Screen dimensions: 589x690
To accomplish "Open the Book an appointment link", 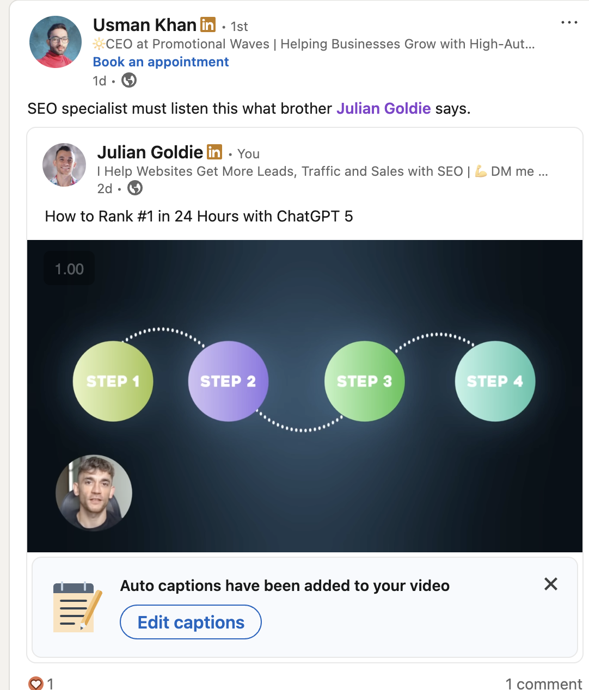I will 161,62.
